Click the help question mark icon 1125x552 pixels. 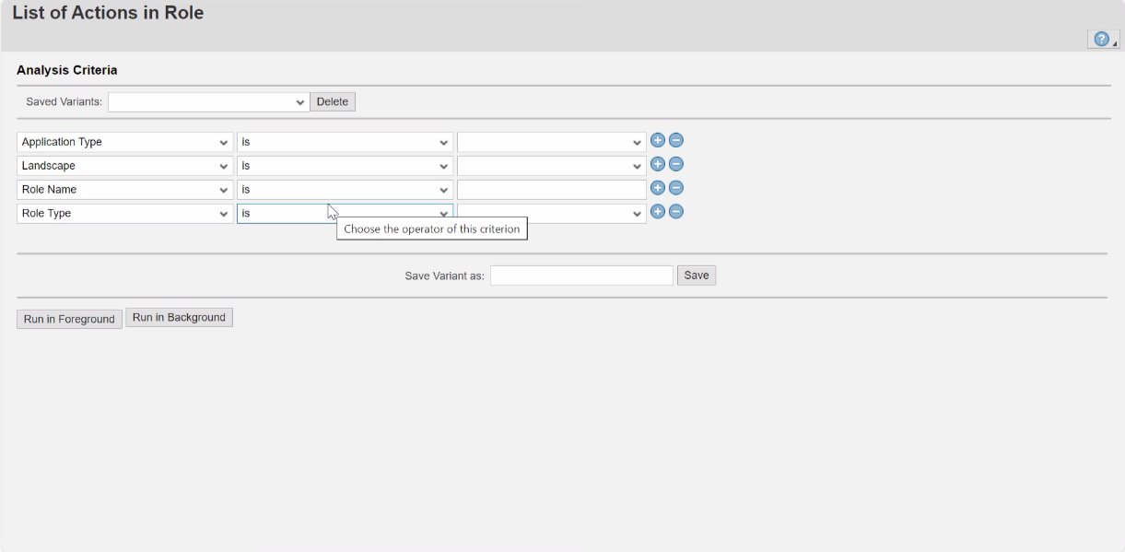(1100, 40)
